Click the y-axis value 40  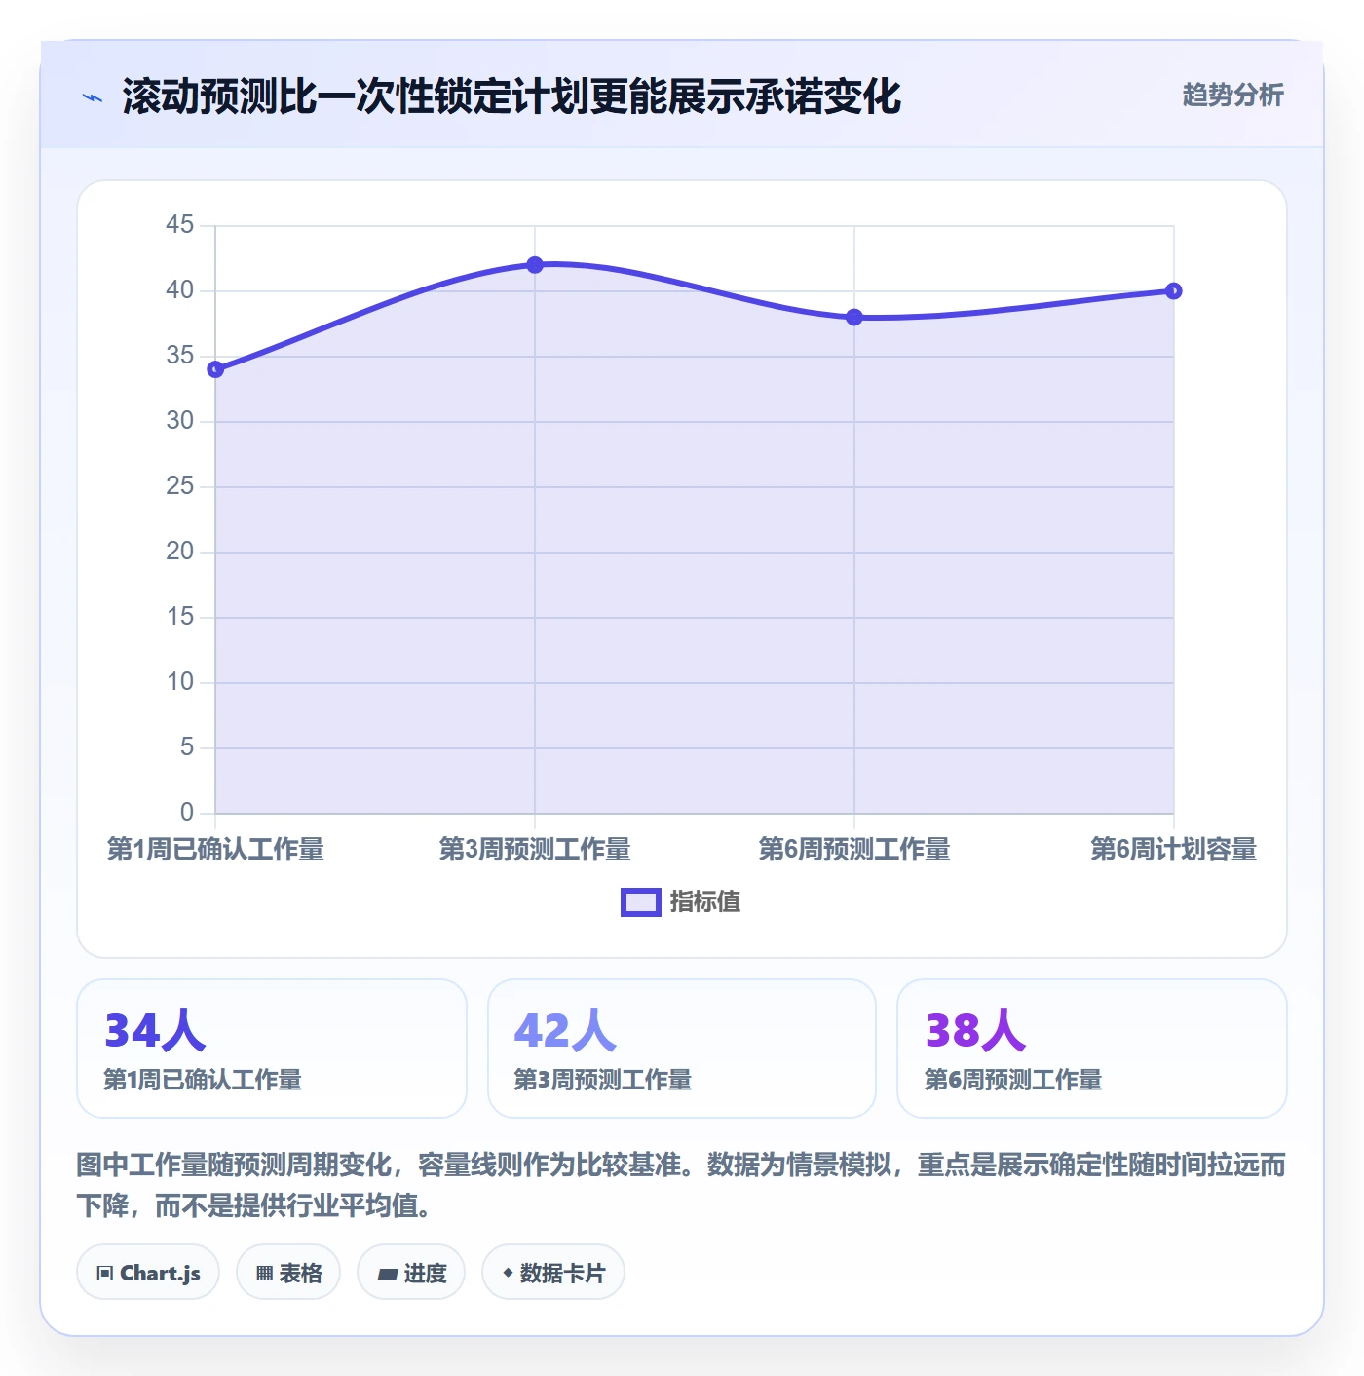click(180, 290)
